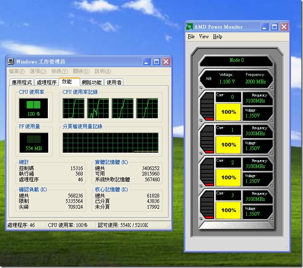Open 選項(O) menu in Task Manager
The image size is (303, 268).
(x=38, y=71)
